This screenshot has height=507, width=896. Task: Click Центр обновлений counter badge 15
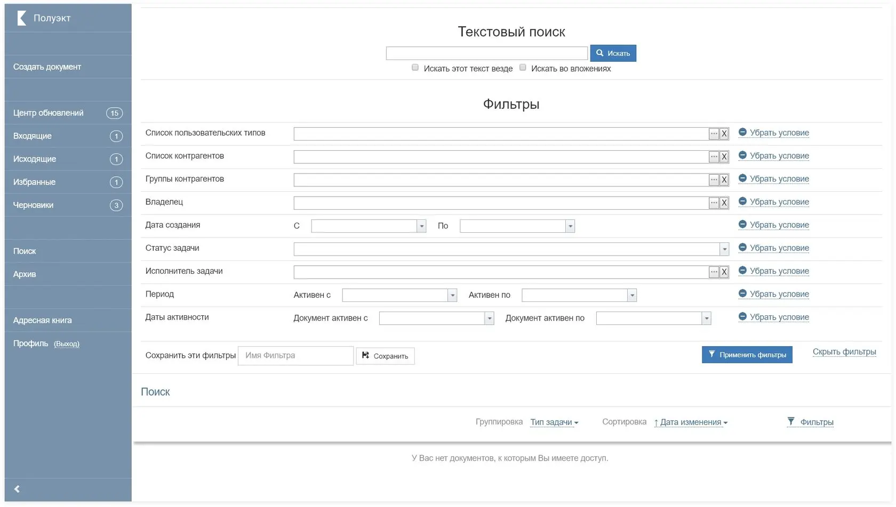coord(115,113)
